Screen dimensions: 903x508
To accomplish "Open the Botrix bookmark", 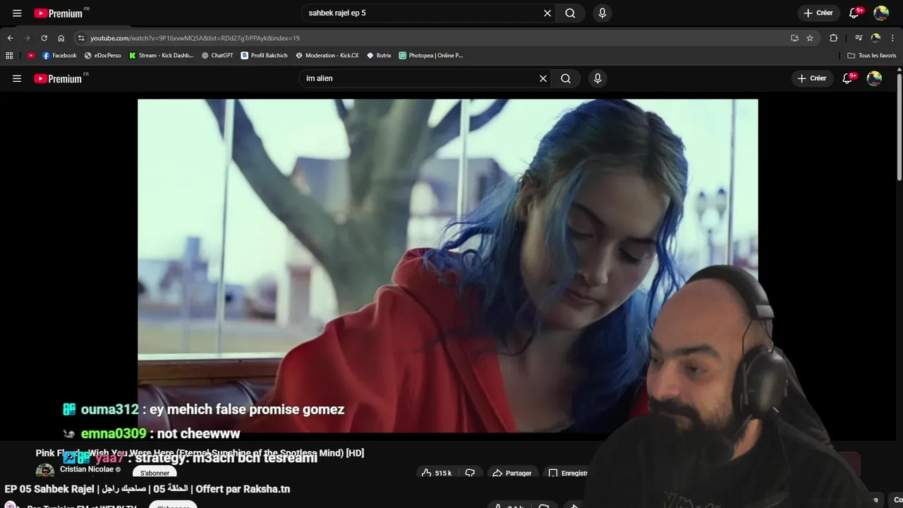I will [x=379, y=55].
